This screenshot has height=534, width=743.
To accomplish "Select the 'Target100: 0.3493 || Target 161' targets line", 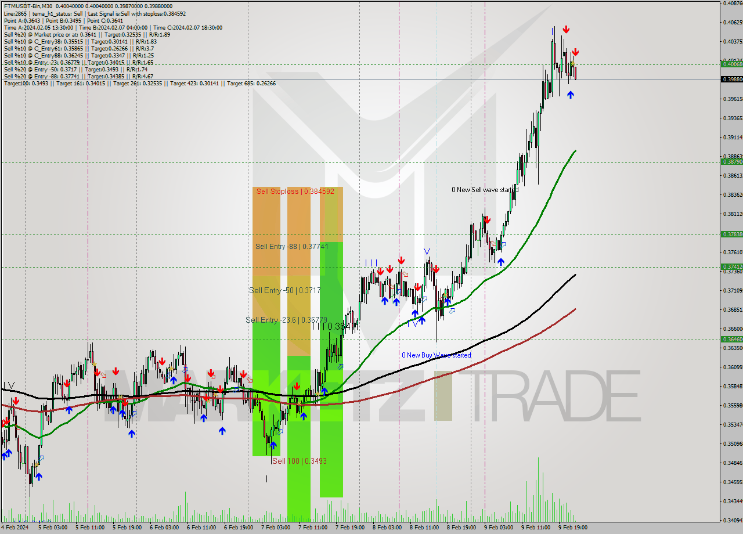I will (139, 83).
